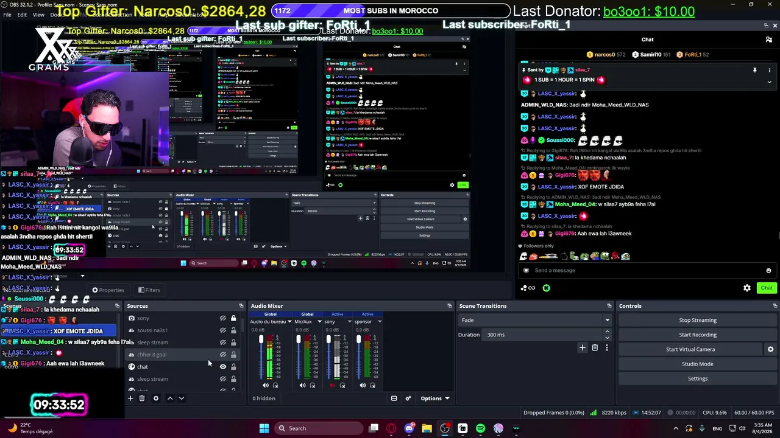Image resolution: width=780 pixels, height=438 pixels.
Task: Adjust sponsor volume fader
Action: click(x=359, y=339)
